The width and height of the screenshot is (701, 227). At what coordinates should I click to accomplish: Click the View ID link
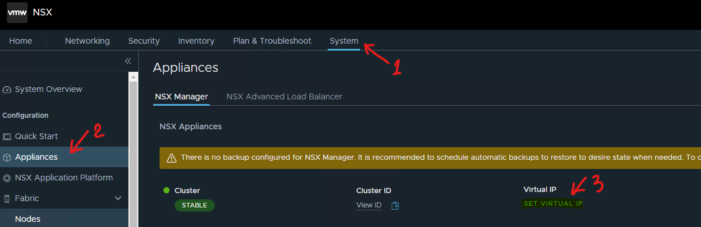[369, 205]
